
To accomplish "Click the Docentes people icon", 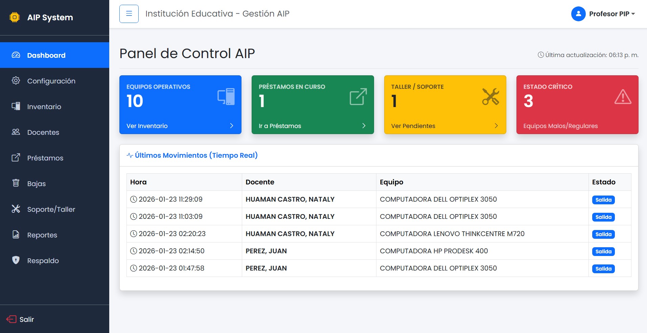I will coord(16,132).
